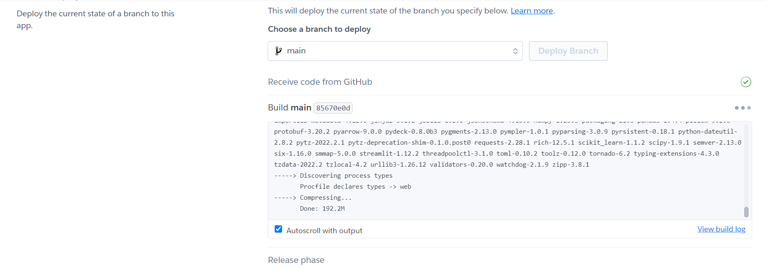Click the Compressing... log line

[x=313, y=198]
